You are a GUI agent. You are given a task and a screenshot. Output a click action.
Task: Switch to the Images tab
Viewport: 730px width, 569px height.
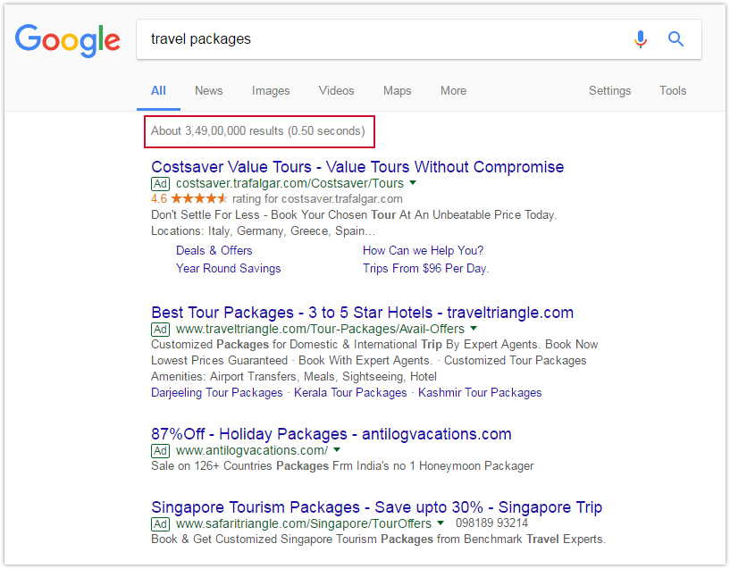click(x=271, y=91)
